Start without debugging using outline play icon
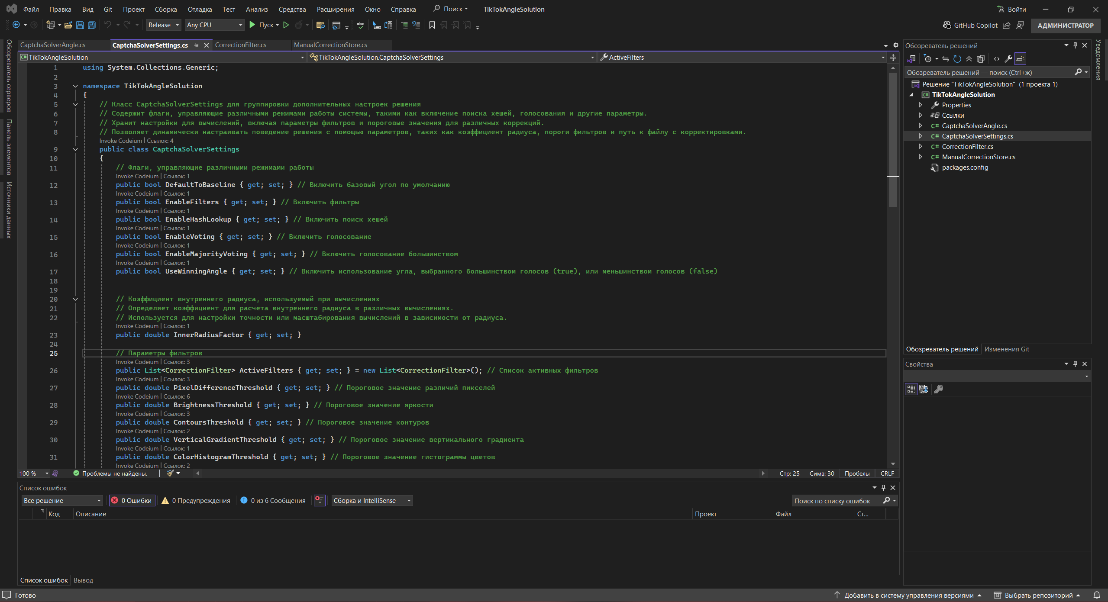 pyautogui.click(x=286, y=25)
